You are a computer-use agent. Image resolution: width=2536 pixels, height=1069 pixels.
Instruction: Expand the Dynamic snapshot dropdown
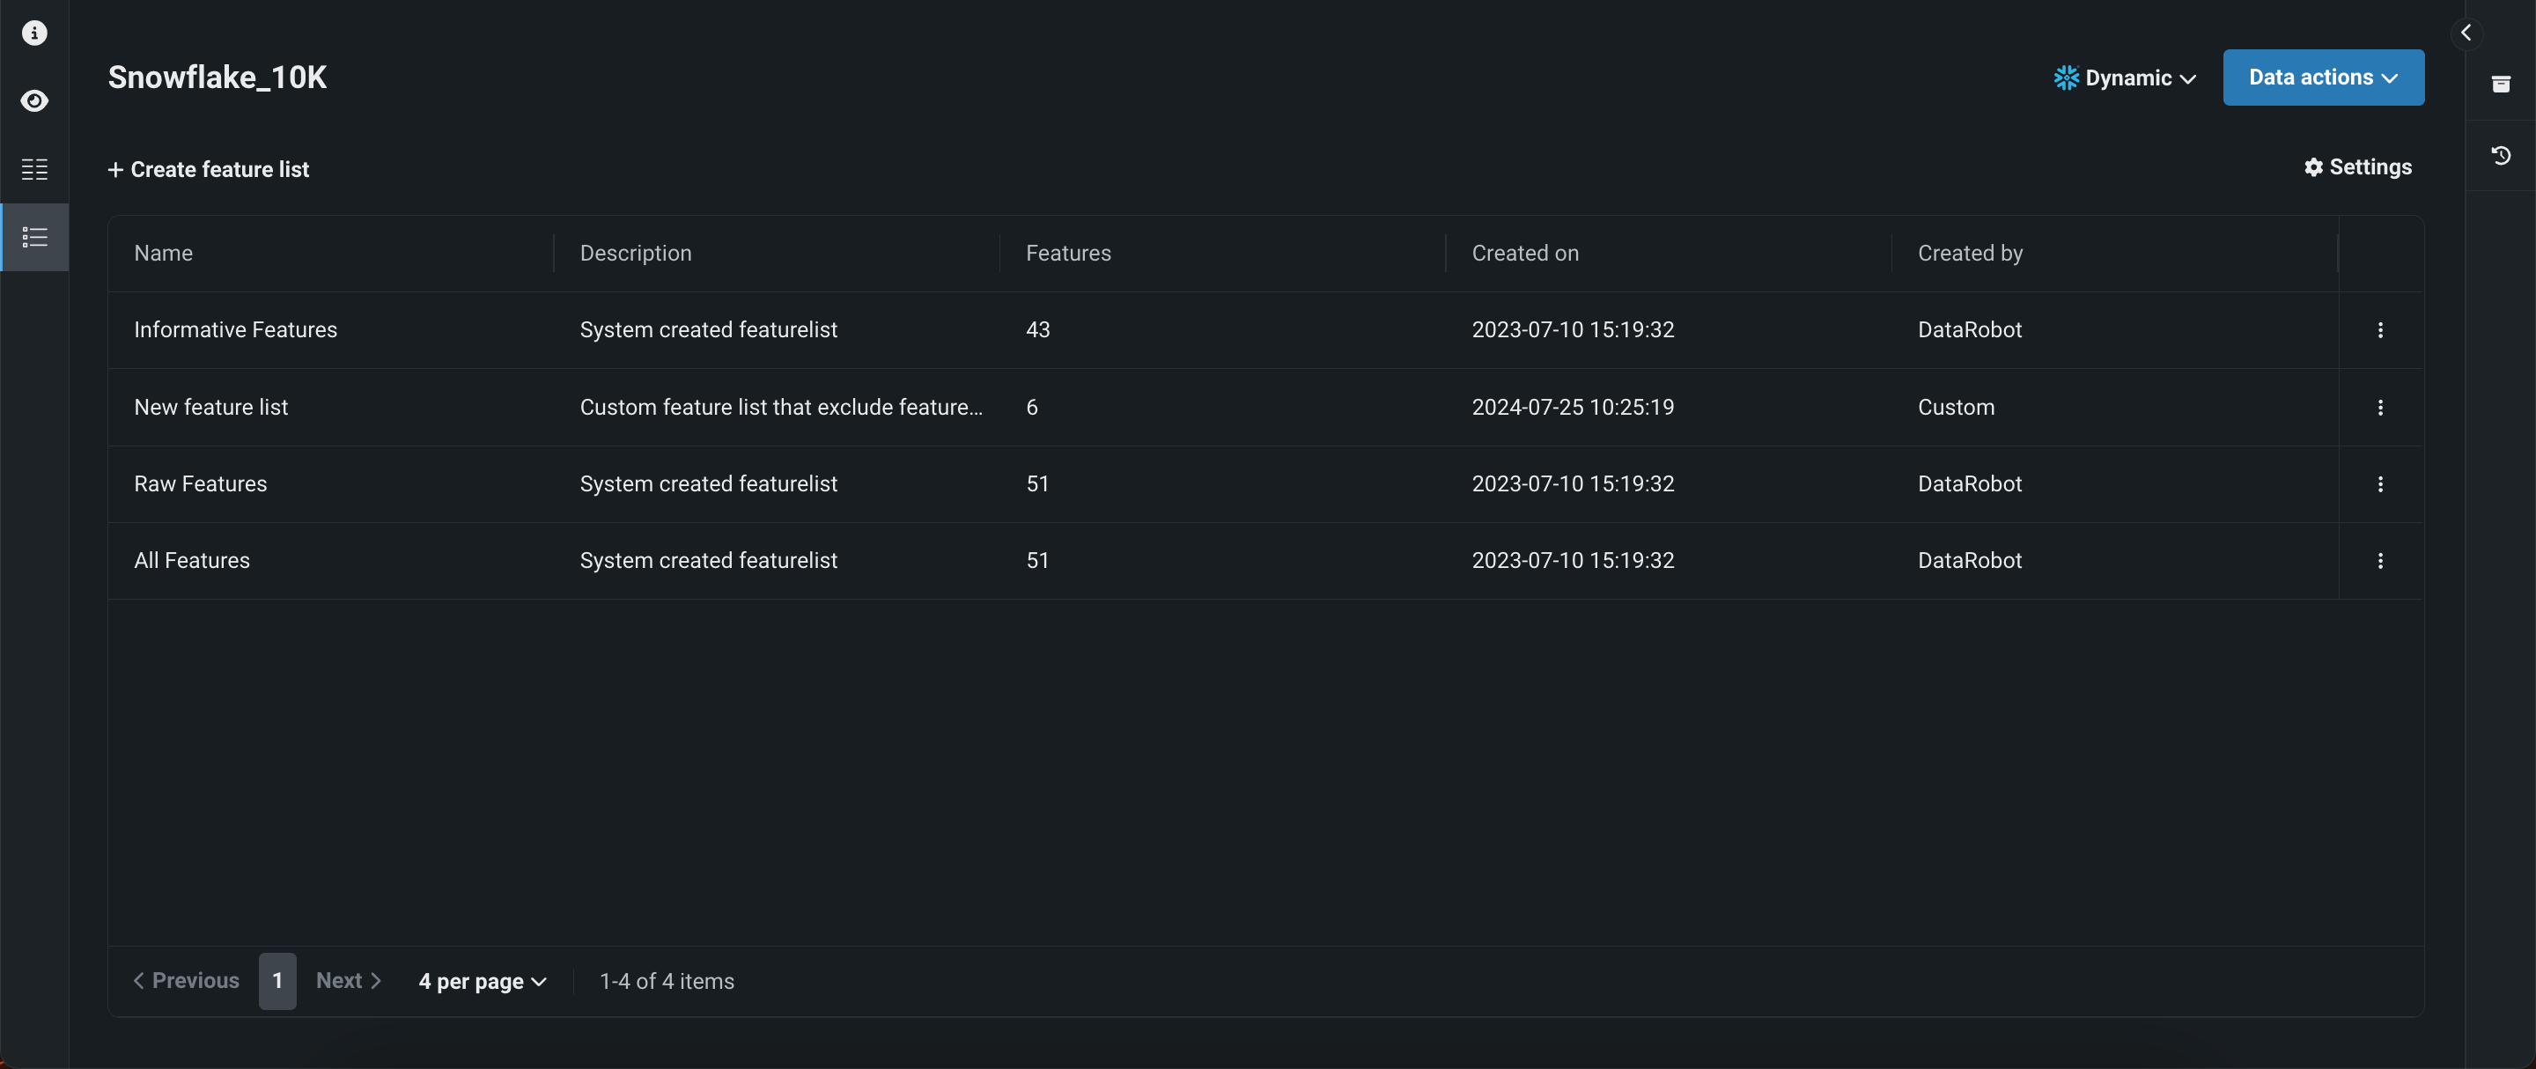tap(2126, 77)
